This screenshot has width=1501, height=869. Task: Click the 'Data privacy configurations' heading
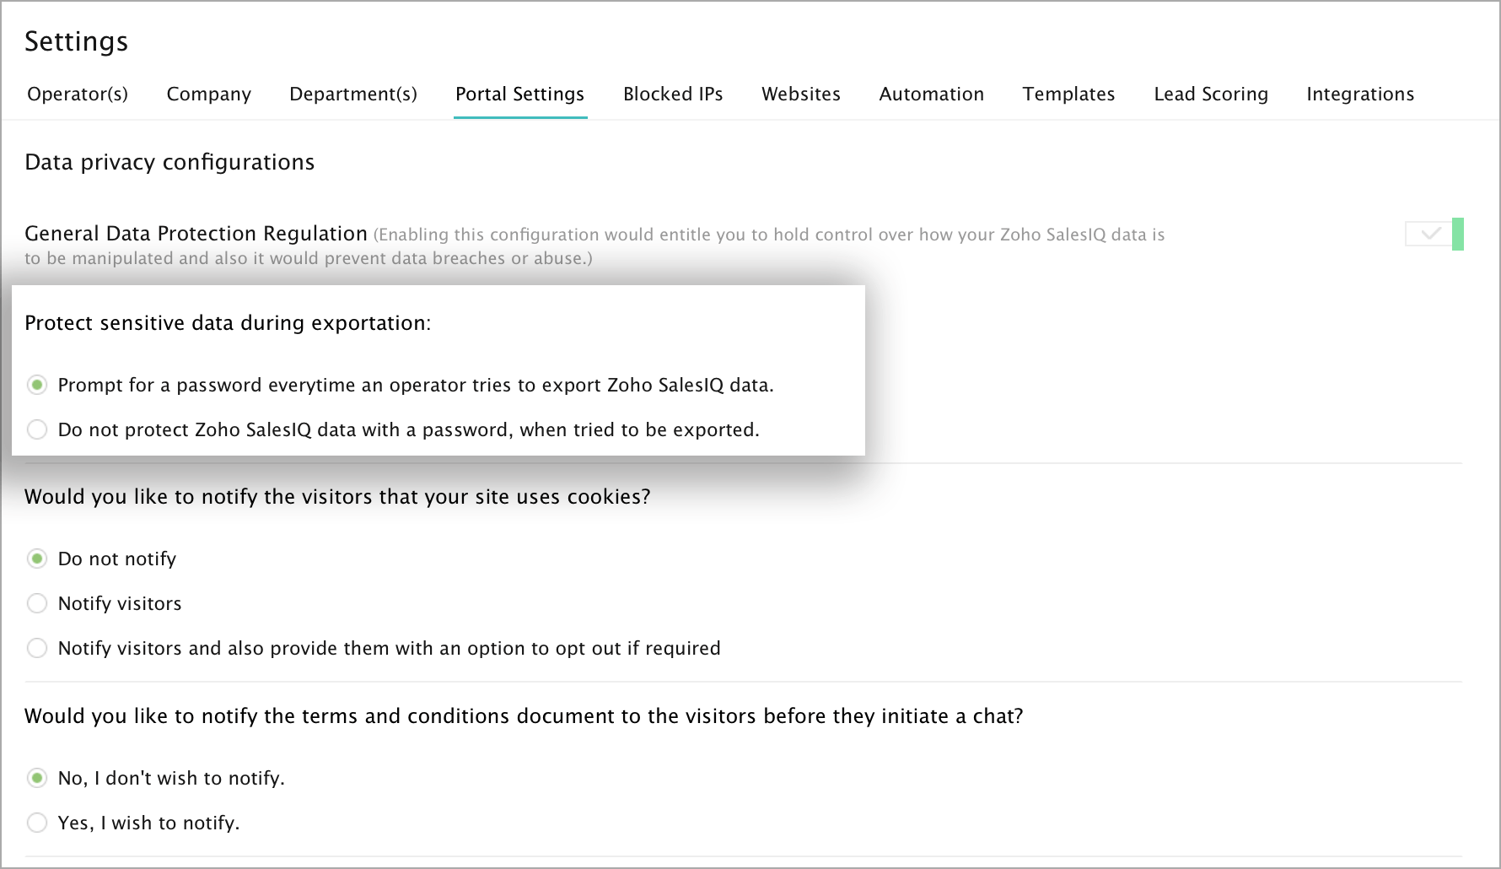(x=169, y=162)
